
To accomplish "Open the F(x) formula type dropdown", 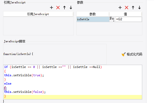I will pyautogui.click(x=112, y=19).
